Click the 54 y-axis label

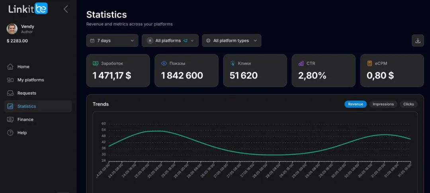tap(104, 130)
